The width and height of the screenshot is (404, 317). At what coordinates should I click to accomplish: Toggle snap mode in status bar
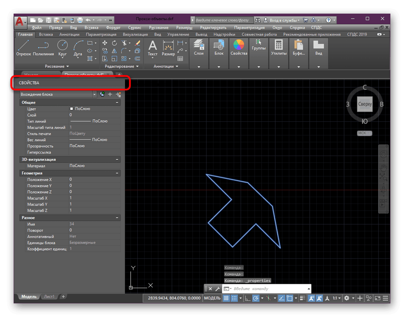[x=234, y=298]
